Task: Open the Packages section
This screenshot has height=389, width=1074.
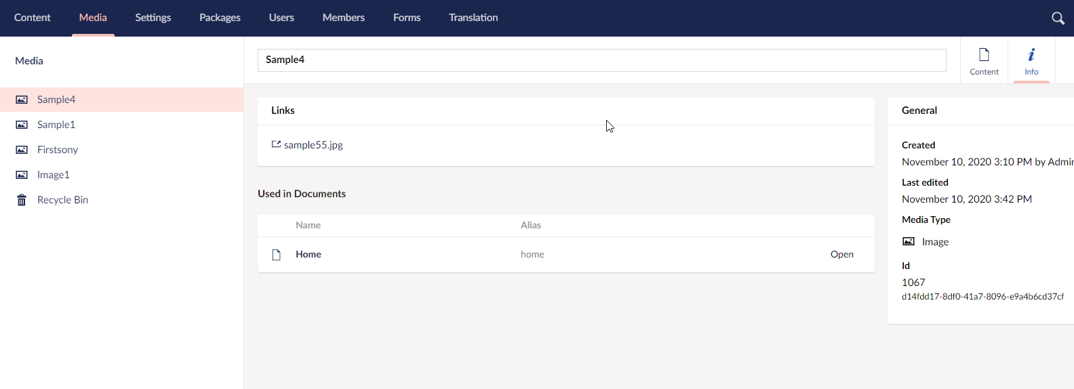Action: point(220,18)
